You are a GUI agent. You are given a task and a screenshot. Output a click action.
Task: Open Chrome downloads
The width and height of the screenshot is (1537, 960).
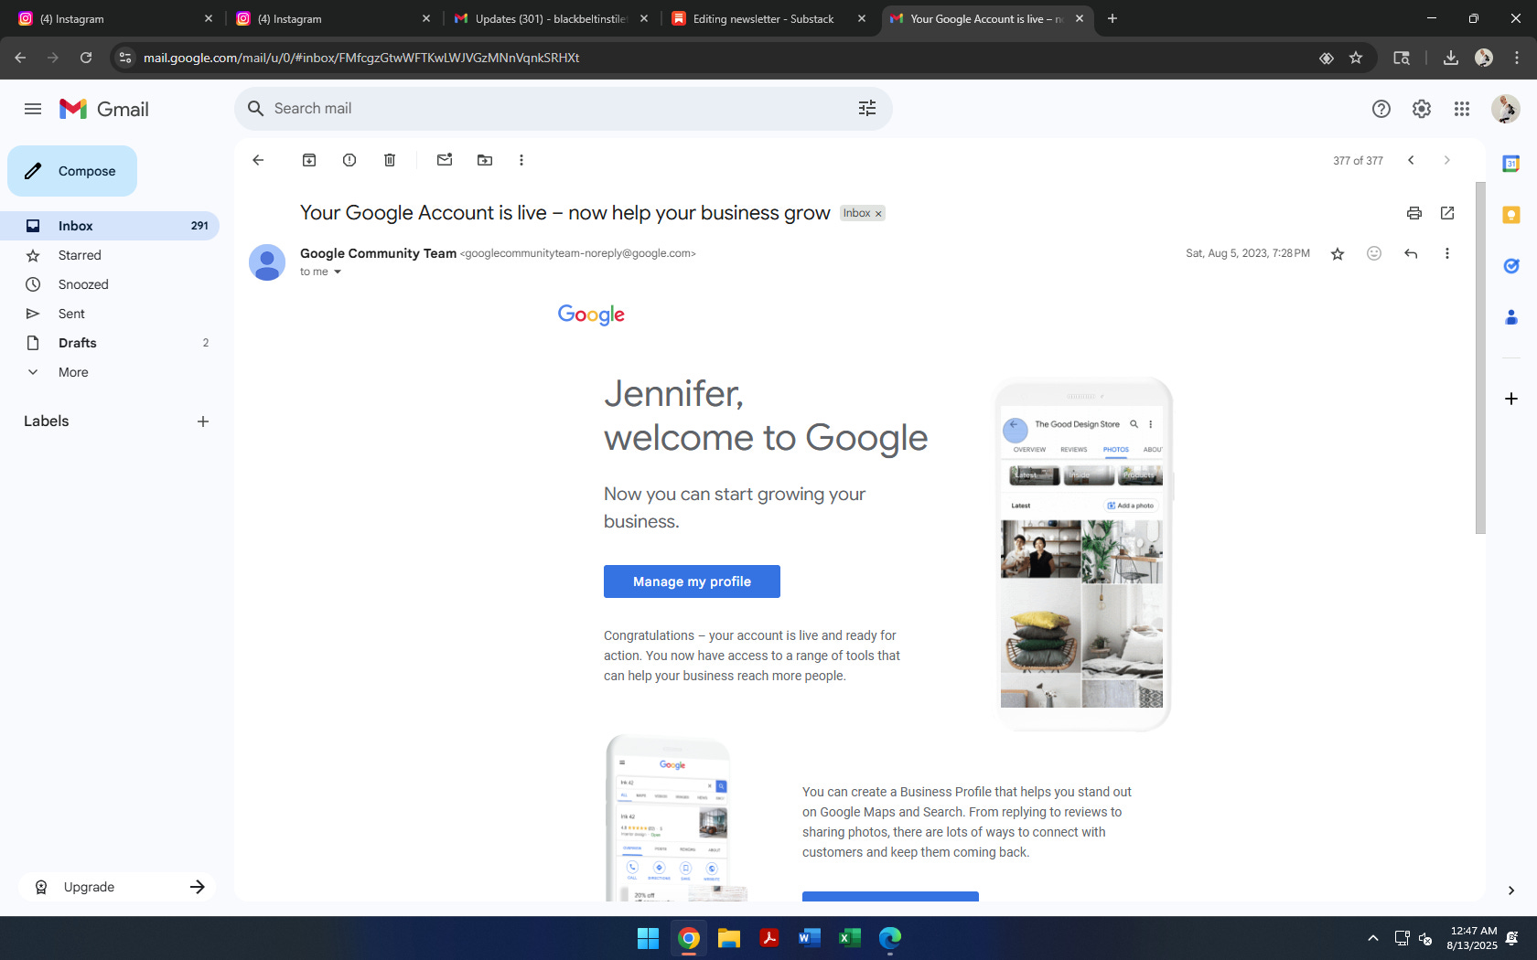1451,58
